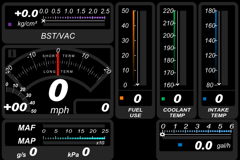Screen dimensions: 240x160
Task: Click the blue fuel flow scale bar
Action: [x=197, y=131]
